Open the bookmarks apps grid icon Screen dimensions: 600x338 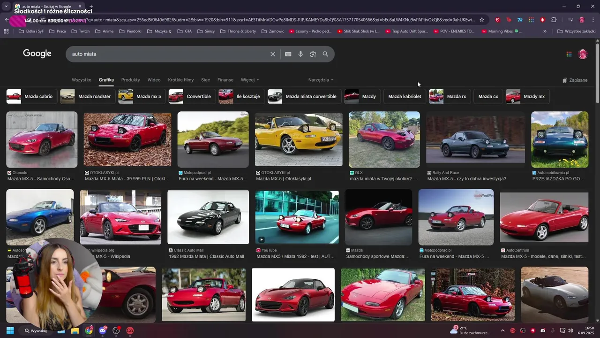point(6,31)
